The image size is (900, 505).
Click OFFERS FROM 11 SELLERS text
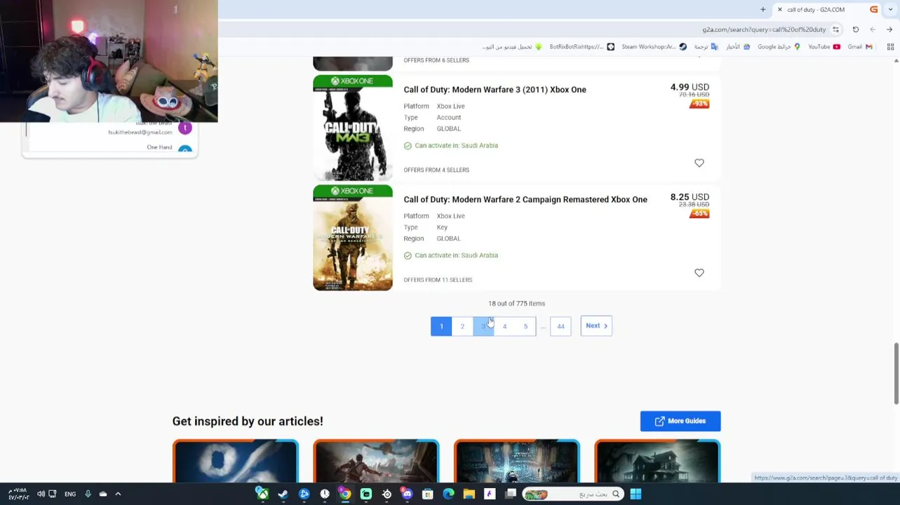pos(438,280)
